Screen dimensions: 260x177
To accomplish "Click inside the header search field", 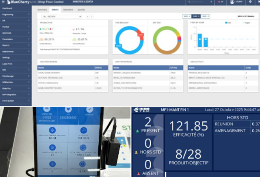I will click(200, 2).
